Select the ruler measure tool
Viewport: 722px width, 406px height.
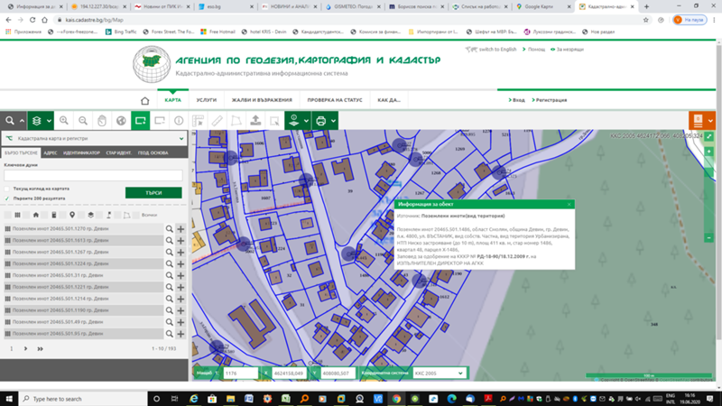tap(217, 120)
